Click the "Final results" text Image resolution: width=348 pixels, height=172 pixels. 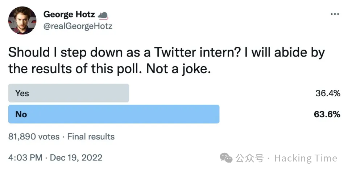point(91,137)
